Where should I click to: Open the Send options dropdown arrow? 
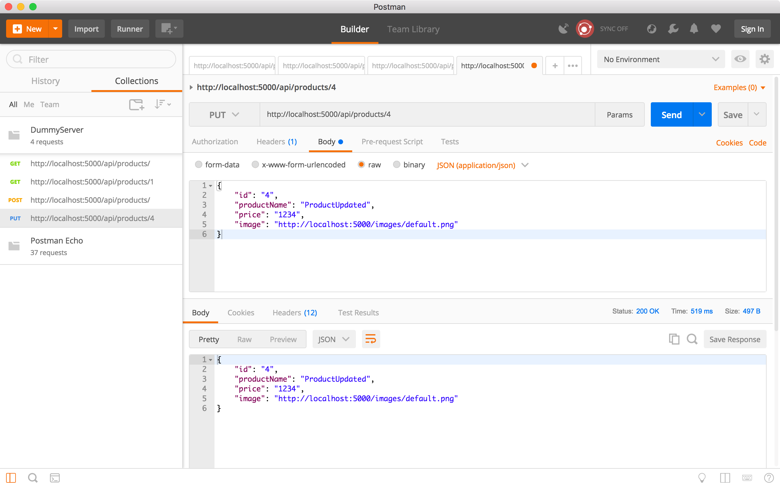tap(702, 114)
